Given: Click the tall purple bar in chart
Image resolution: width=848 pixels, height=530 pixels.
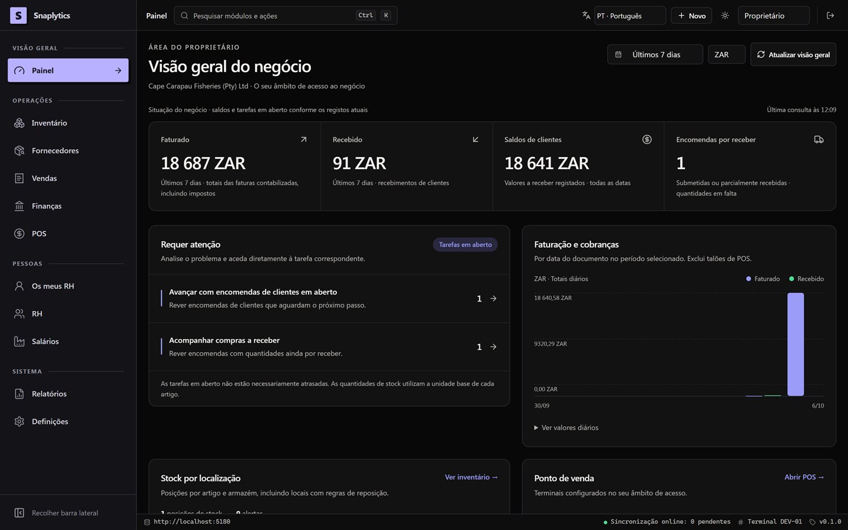Looking at the screenshot, I should pyautogui.click(x=796, y=344).
